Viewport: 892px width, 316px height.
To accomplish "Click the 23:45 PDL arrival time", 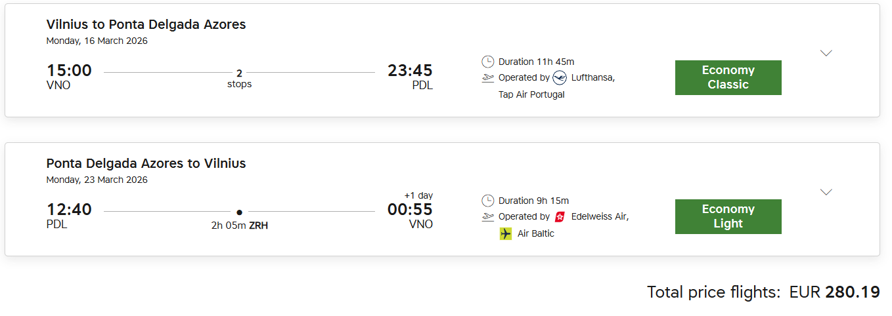I will point(410,71).
